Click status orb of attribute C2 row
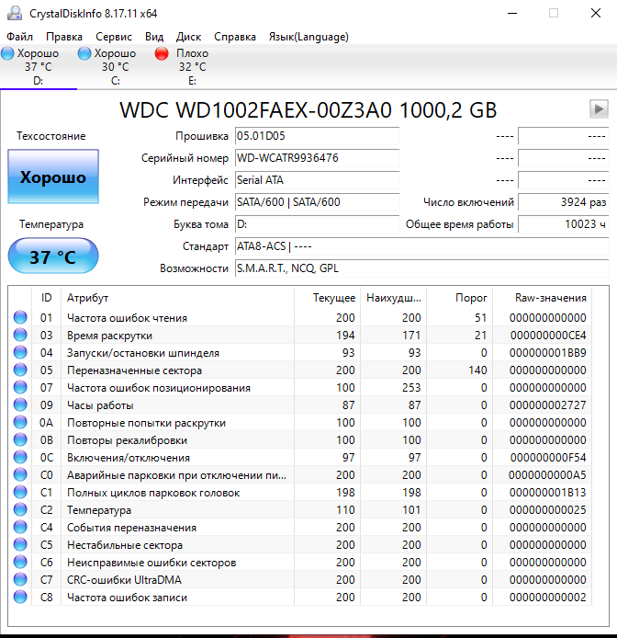This screenshot has width=617, height=638. click(20, 510)
